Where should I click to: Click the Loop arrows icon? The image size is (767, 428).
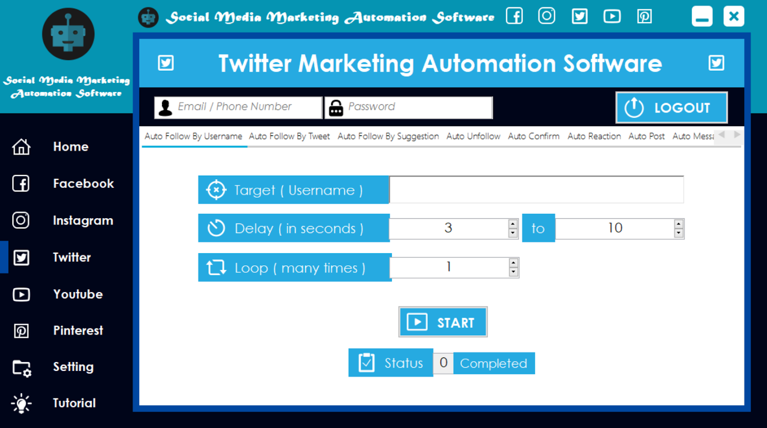coord(216,267)
